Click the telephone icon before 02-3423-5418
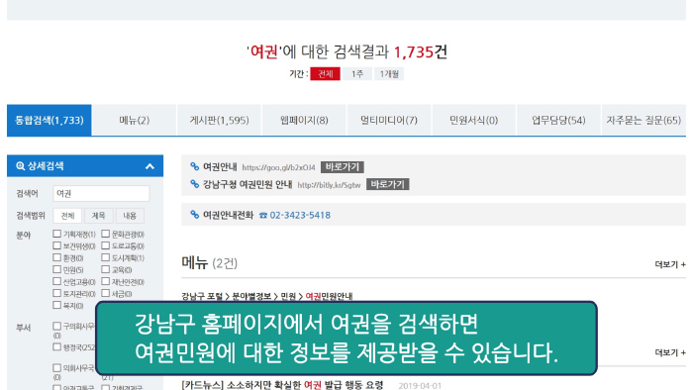Screen dimensions: 693x390 click(x=263, y=215)
